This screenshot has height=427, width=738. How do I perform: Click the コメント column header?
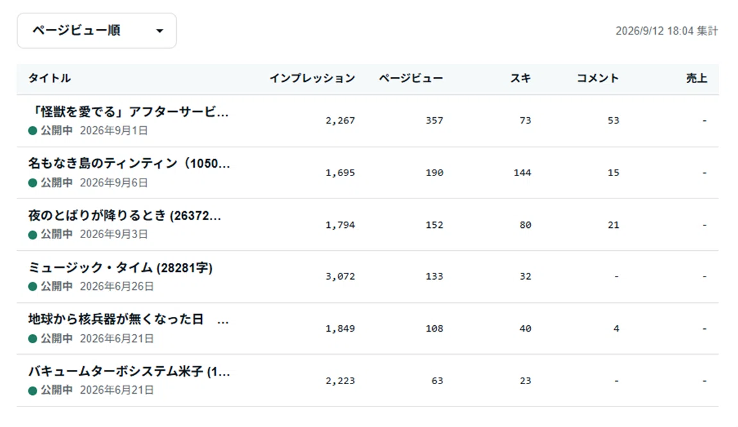click(x=598, y=79)
